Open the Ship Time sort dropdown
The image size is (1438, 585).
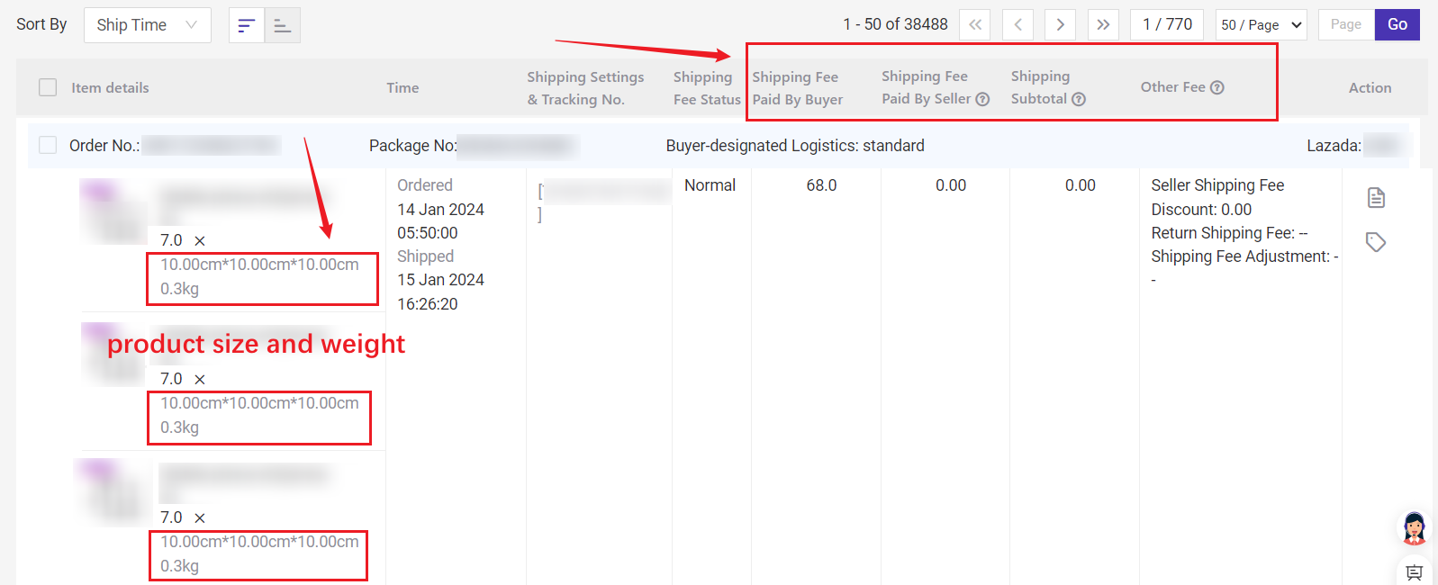point(147,25)
